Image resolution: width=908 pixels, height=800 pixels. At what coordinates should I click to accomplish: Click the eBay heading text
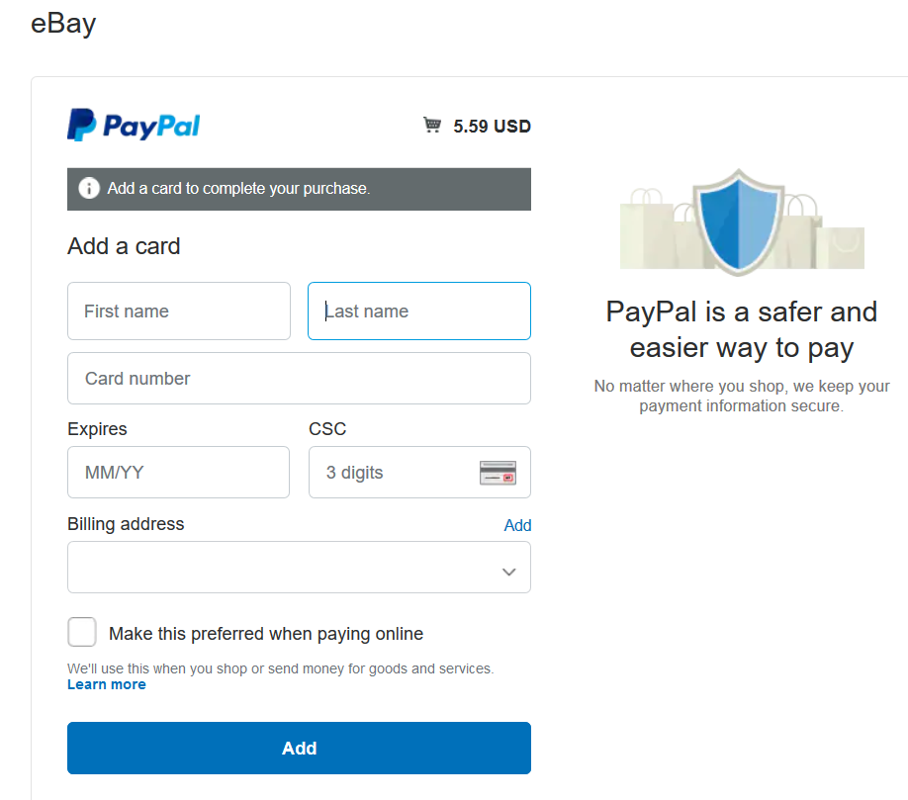point(63,24)
